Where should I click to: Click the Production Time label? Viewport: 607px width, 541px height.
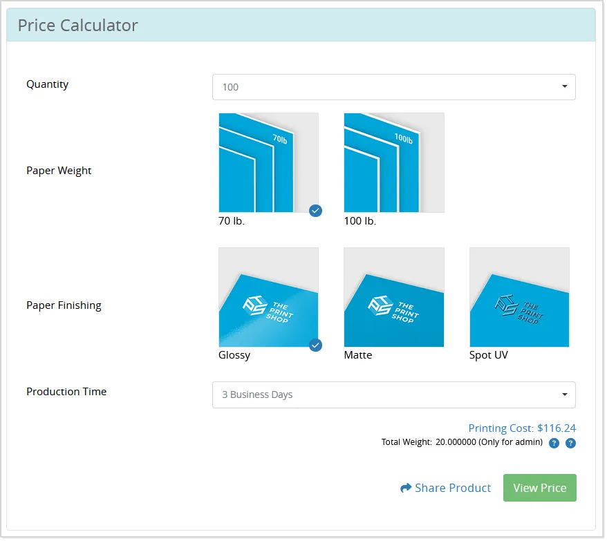coord(66,392)
